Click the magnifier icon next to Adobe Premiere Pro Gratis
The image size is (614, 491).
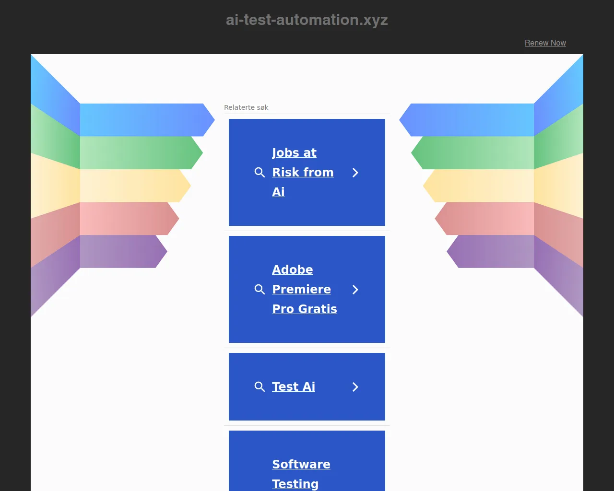[x=260, y=290]
